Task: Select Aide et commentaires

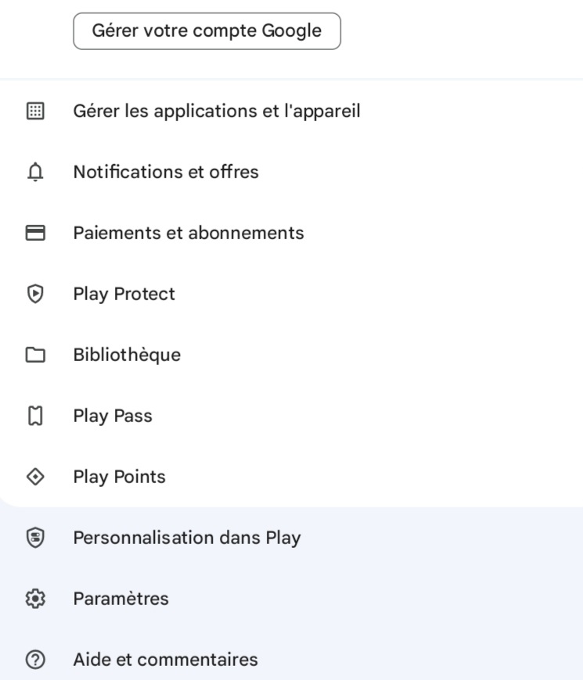Action: 165,660
